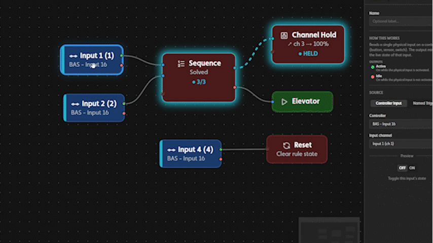Select the Elevator action node
This screenshot has height=243, width=433.
pos(303,102)
